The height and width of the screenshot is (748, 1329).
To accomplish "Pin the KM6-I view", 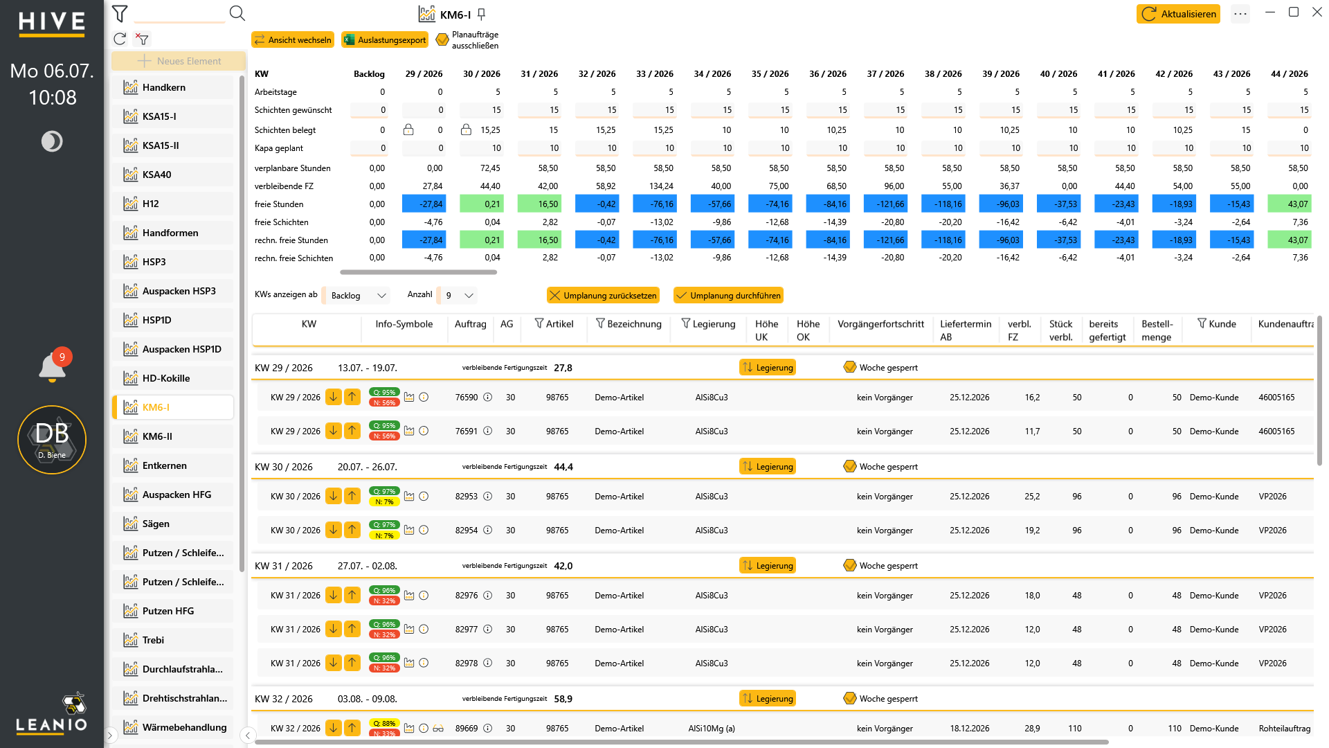I will [482, 14].
